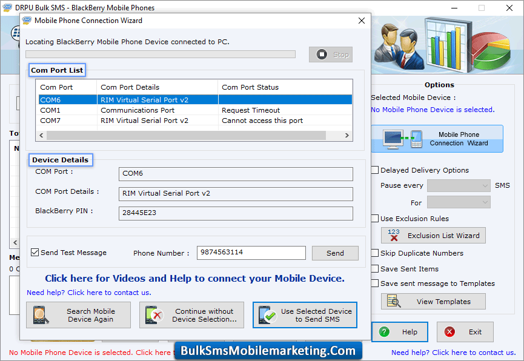The image size is (524, 361).
Task: Click the 123 red X icon on Exclusion List Wizard
Action: pos(394,235)
